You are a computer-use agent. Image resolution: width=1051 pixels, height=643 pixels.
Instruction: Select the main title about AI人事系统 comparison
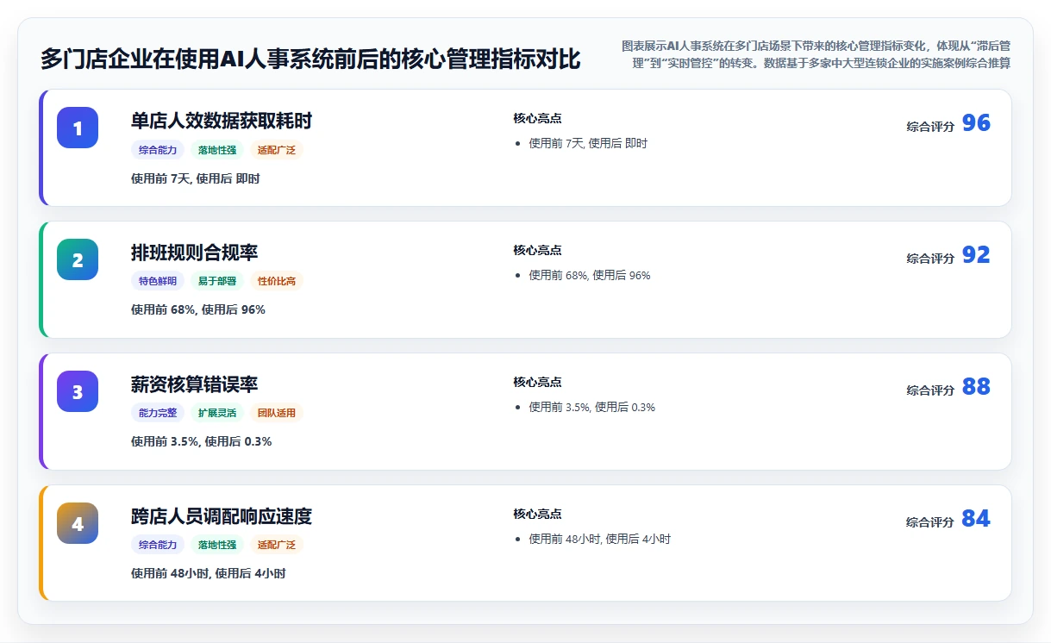tap(310, 59)
